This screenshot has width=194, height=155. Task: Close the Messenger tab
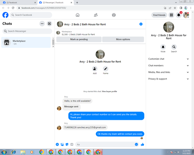click(71, 2)
